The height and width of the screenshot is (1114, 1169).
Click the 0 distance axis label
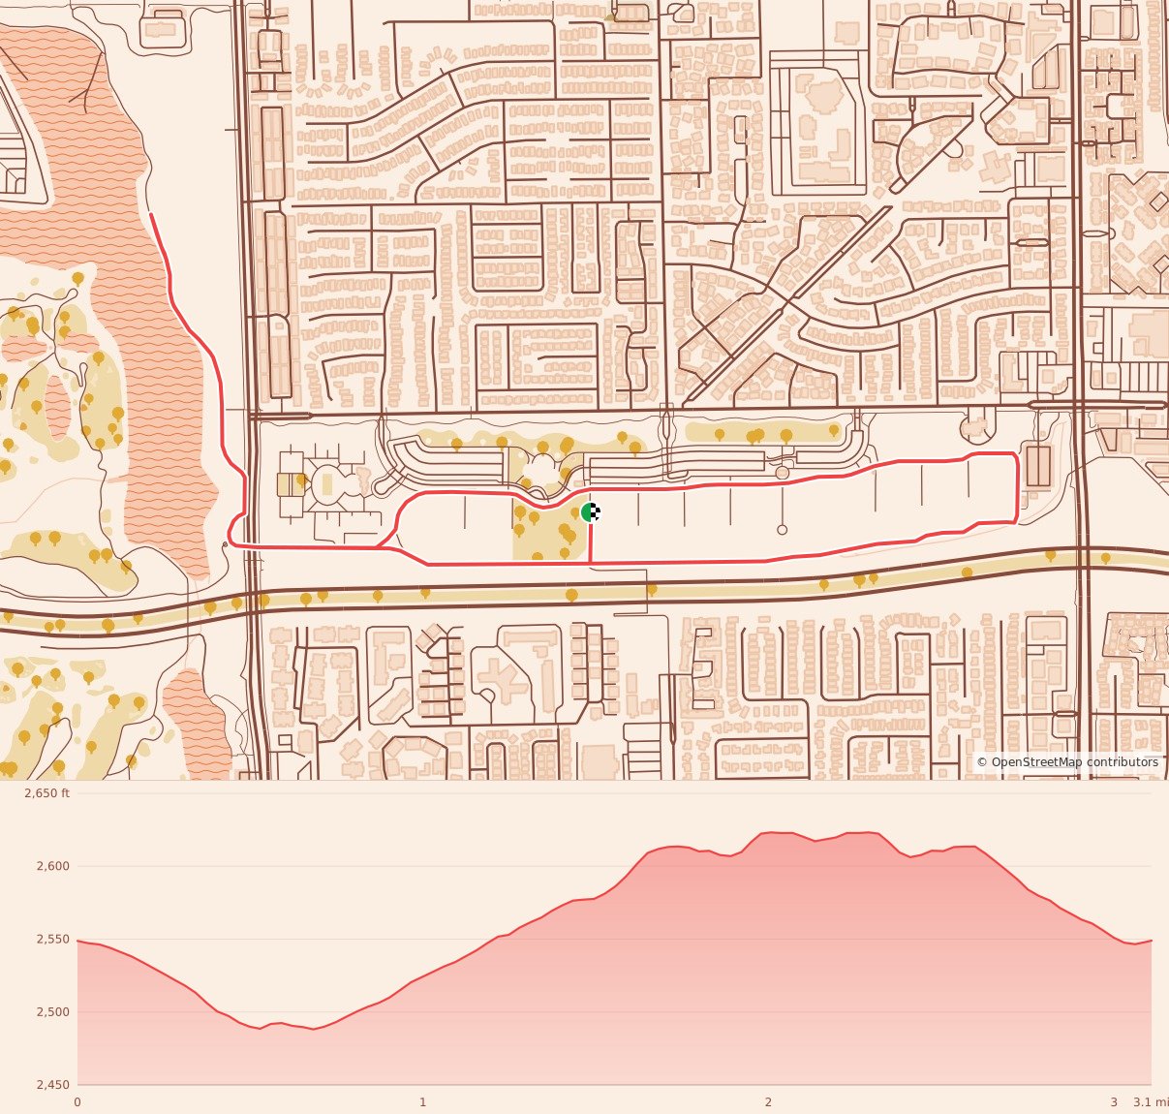click(77, 1102)
